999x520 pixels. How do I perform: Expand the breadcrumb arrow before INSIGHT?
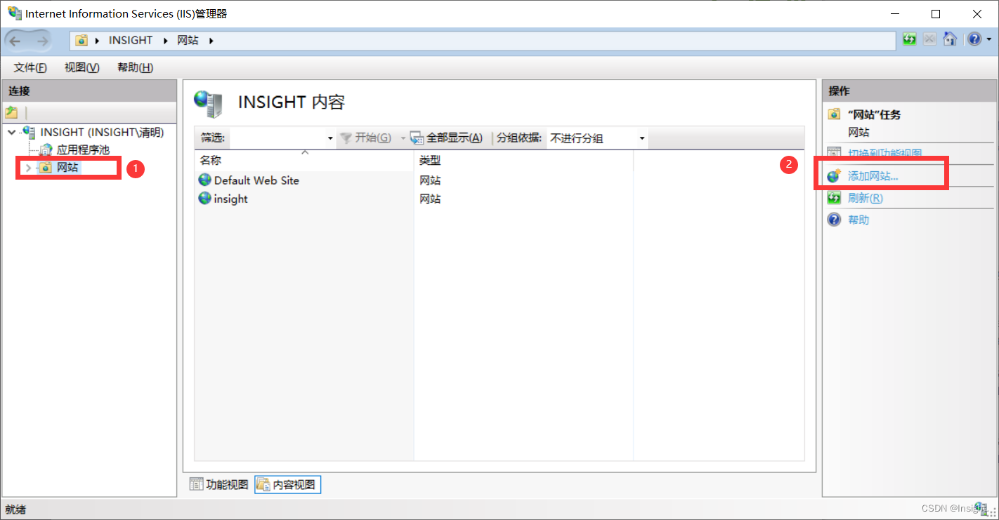[97, 40]
